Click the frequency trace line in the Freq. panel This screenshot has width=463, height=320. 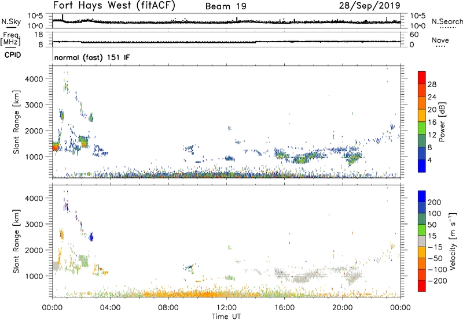[226, 42]
